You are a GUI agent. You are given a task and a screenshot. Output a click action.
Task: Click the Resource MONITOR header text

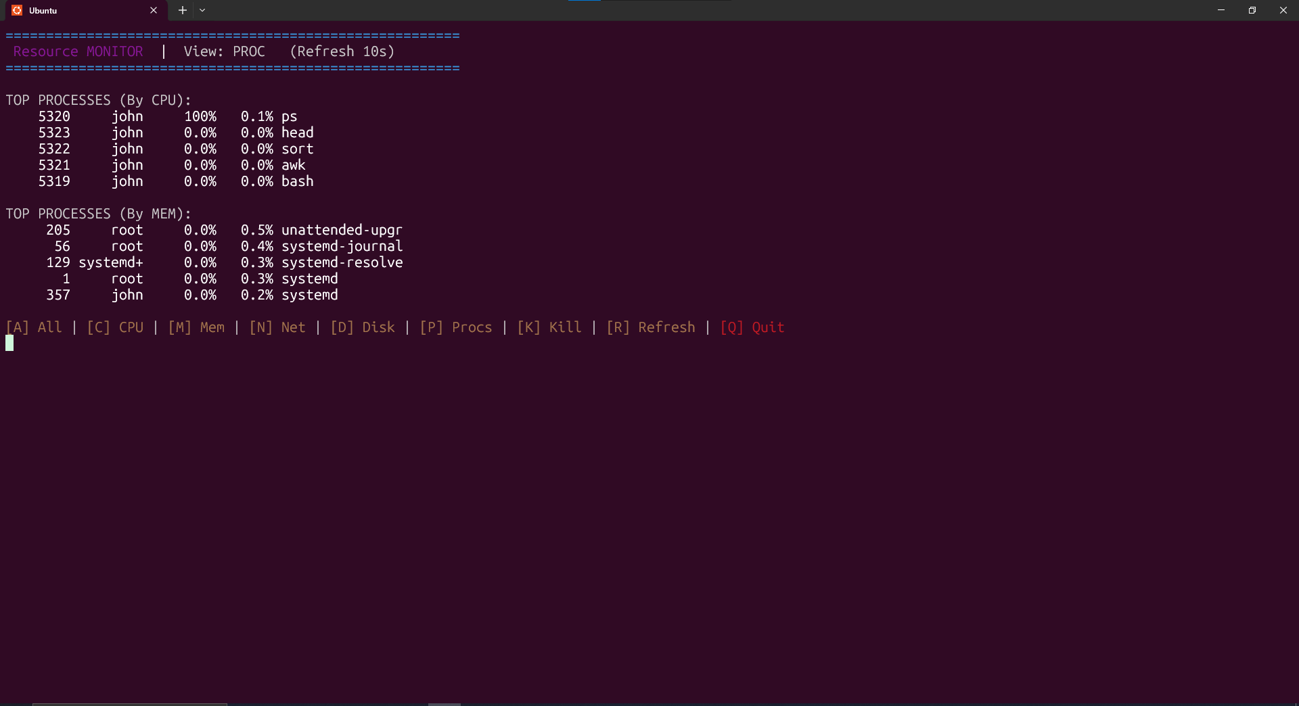pyautogui.click(x=77, y=51)
